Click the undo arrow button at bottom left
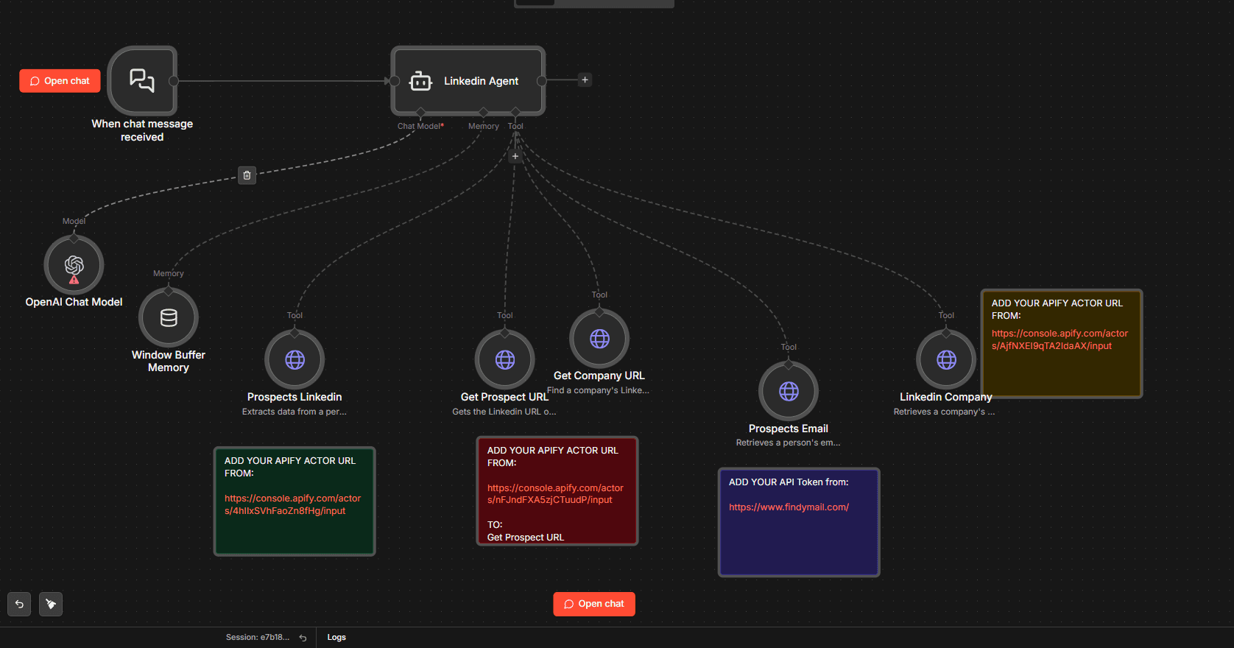 tap(19, 604)
